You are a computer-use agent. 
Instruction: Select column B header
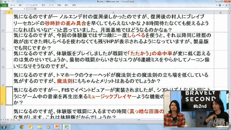[113, 12]
